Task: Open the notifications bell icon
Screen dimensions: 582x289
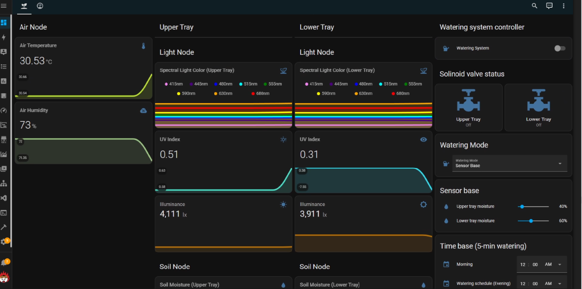Action: [4, 263]
